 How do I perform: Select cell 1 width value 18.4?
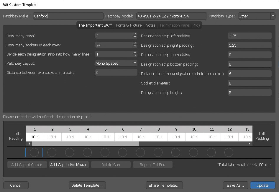pos(35,137)
